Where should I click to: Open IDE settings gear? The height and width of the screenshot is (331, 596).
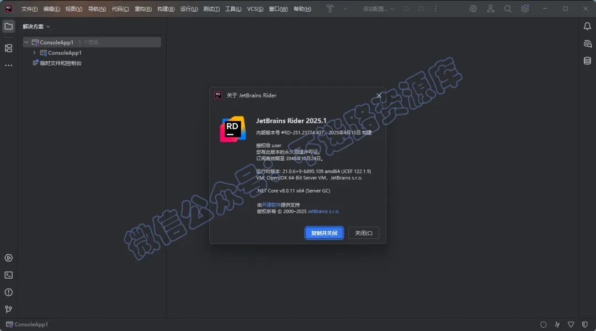(x=525, y=8)
